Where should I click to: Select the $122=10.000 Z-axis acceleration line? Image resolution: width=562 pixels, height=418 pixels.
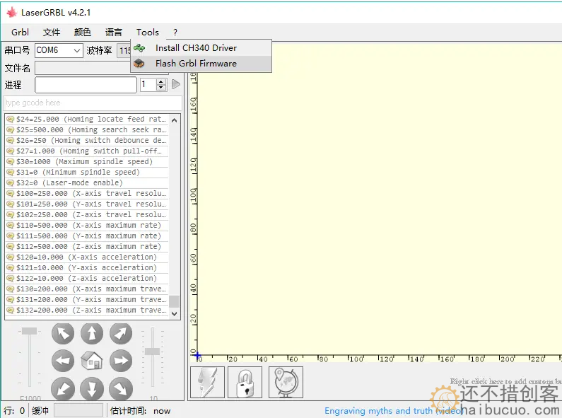[87, 278]
